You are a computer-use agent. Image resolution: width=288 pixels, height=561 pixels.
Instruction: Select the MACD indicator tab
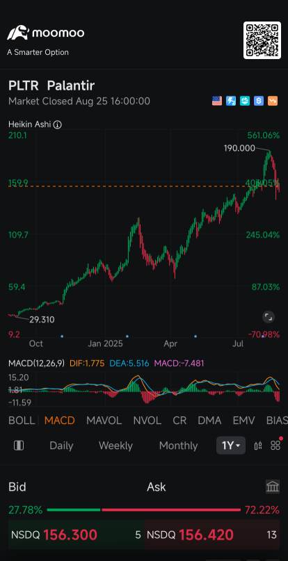pos(59,421)
